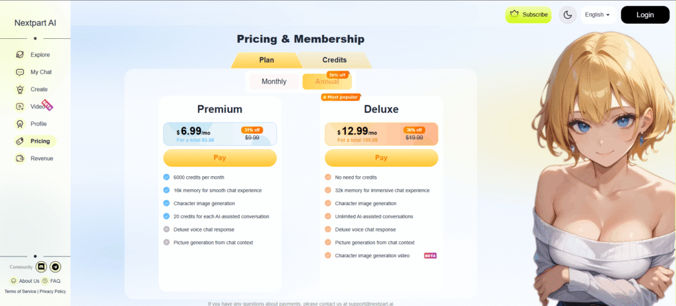Open Explore from the sidebar

(x=34, y=55)
